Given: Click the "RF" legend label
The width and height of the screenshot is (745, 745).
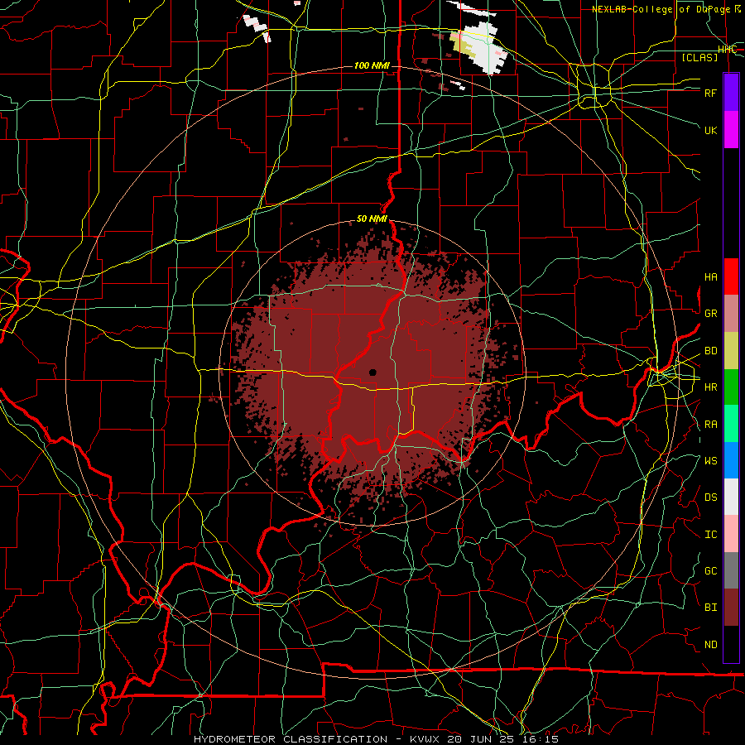Looking at the screenshot, I should [710, 93].
